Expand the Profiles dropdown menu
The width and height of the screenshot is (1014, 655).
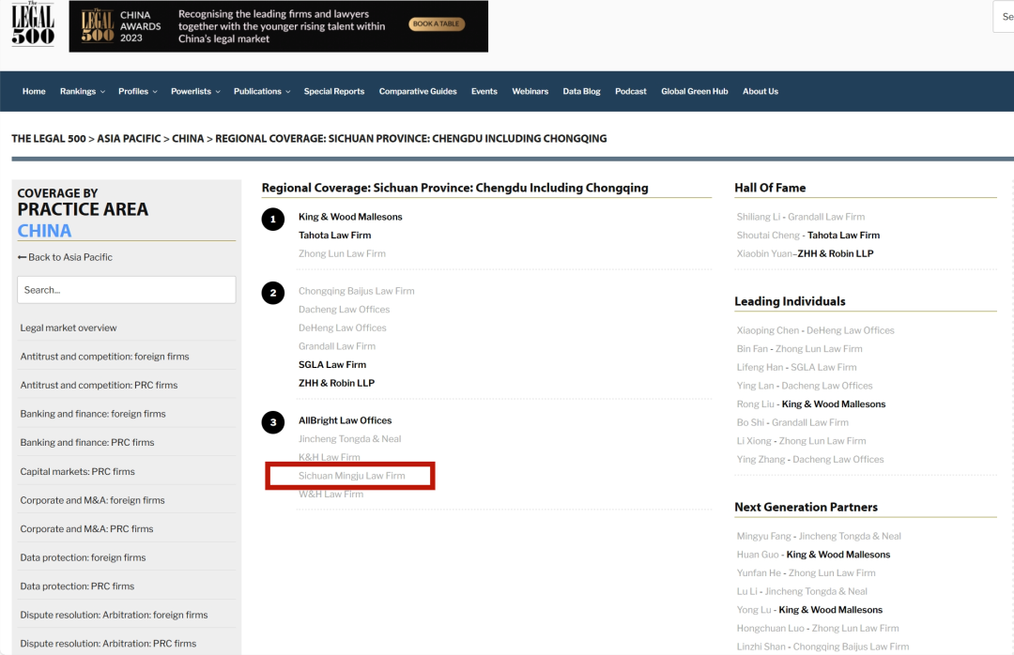138,92
